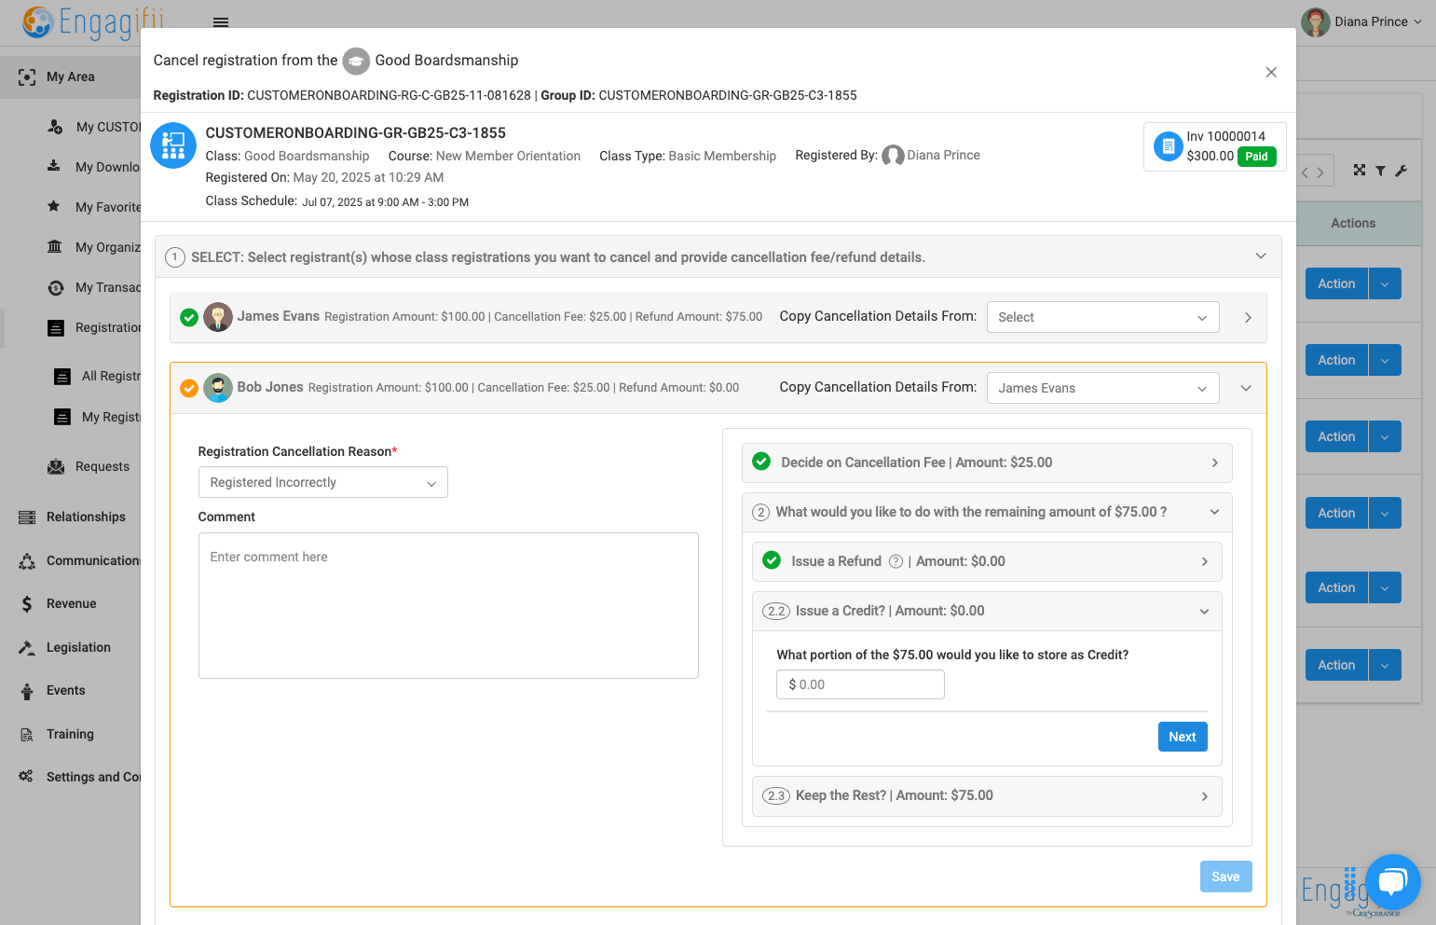Click the My Area sidebar icon
1436x925 pixels.
coord(27,77)
